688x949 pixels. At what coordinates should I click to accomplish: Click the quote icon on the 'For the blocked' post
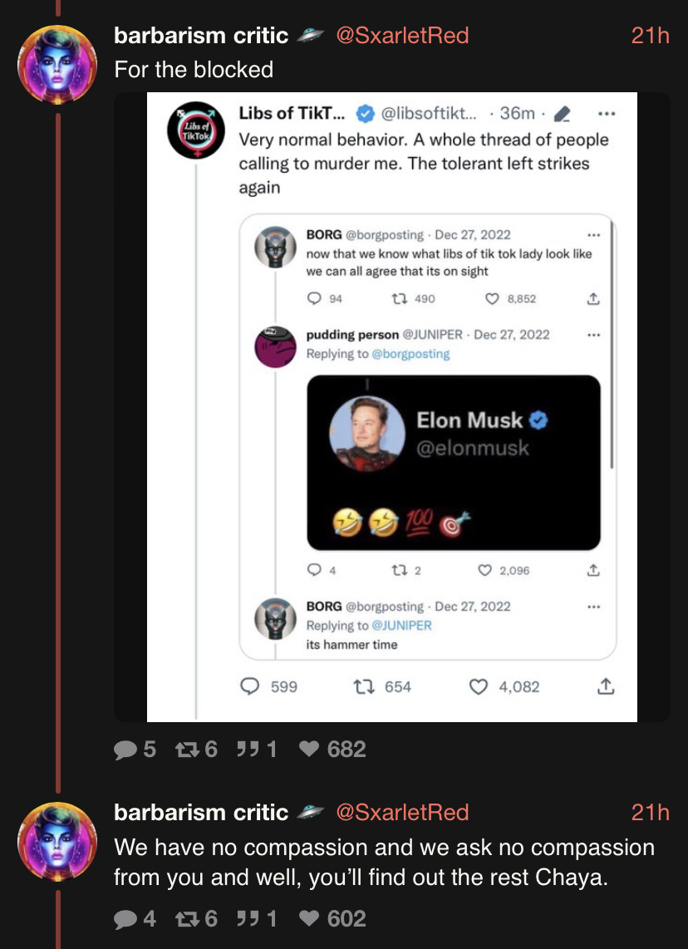point(246,750)
